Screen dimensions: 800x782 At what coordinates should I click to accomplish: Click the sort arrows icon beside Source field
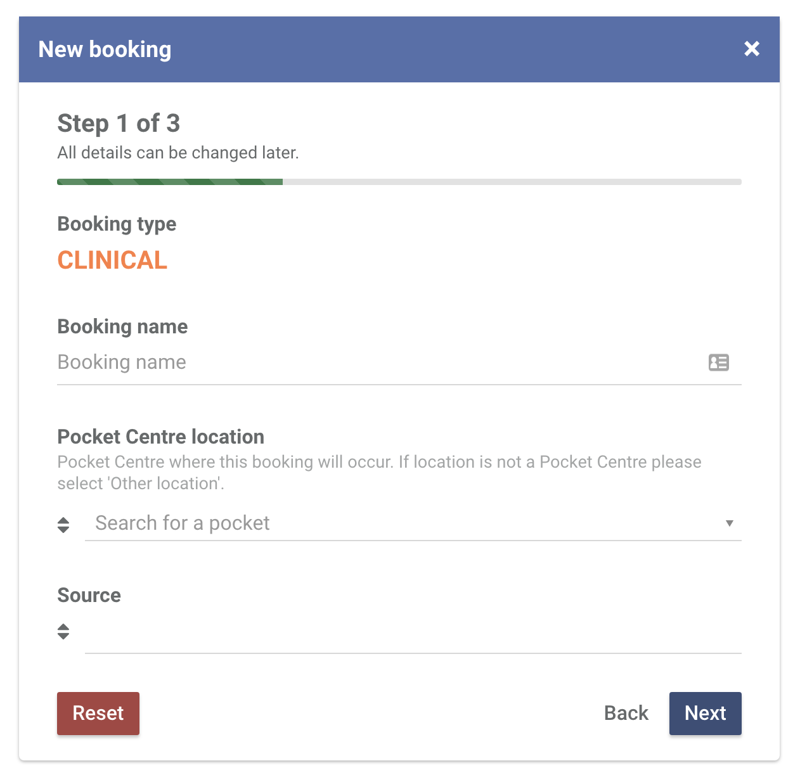pyautogui.click(x=63, y=631)
